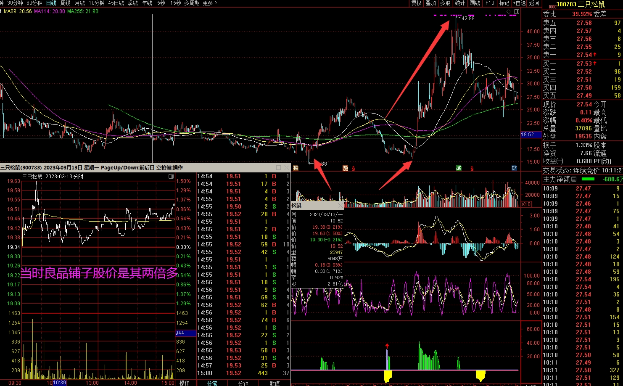The width and height of the screenshot is (623, 386).
Task: Click the red S marker beside 激
Action: click(x=353, y=169)
